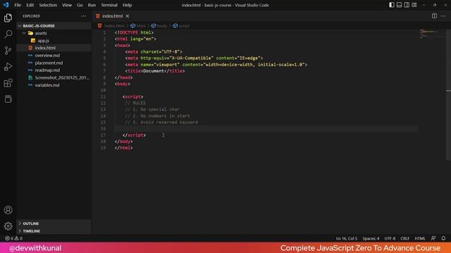Open the Explorer view in activity bar
Image resolution: width=451 pixels, height=253 pixels.
(x=8, y=18)
